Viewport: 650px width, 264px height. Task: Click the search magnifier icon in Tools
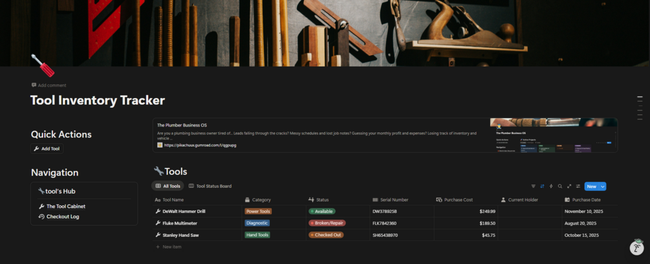560,186
